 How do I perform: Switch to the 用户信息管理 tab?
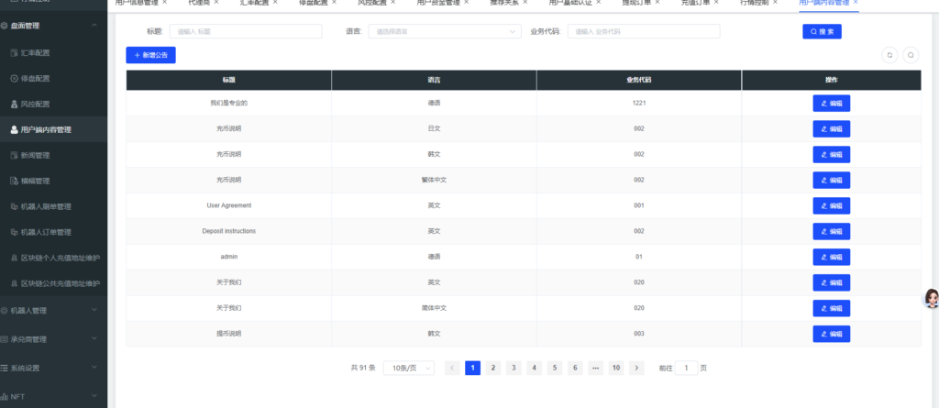[137, 3]
